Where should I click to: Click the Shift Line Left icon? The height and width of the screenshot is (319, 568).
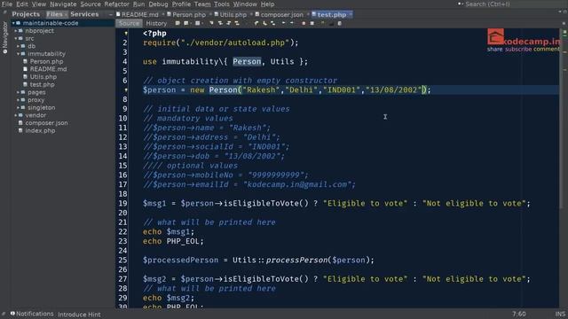click(x=283, y=23)
